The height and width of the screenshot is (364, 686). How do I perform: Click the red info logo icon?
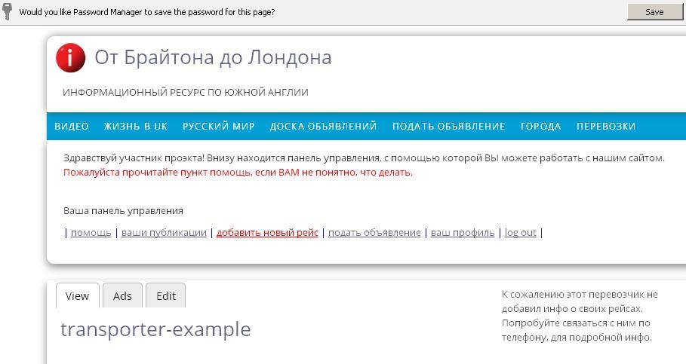click(71, 58)
